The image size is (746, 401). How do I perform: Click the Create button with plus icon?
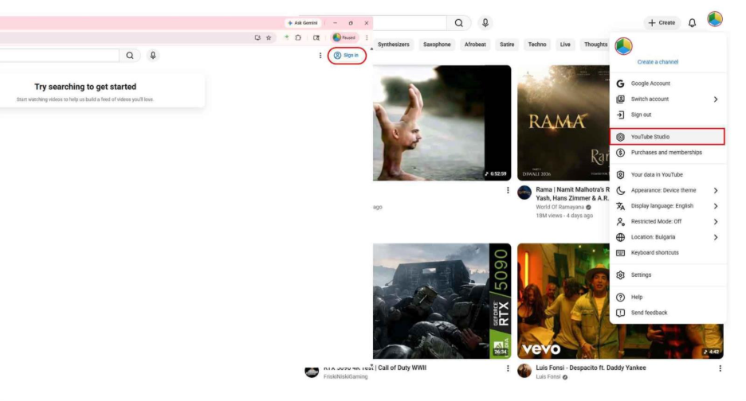coord(662,22)
